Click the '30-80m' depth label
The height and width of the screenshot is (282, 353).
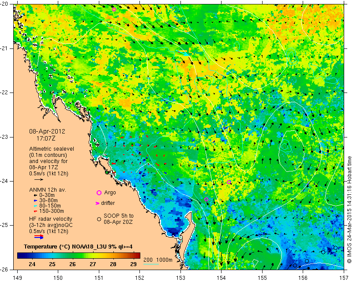tap(49, 200)
